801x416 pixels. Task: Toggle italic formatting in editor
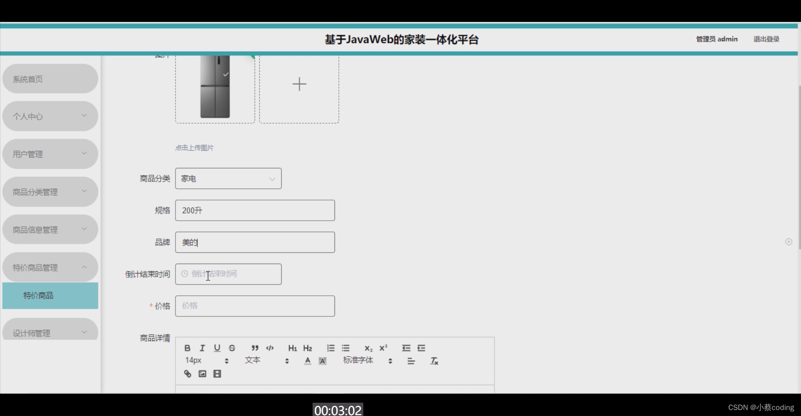202,348
